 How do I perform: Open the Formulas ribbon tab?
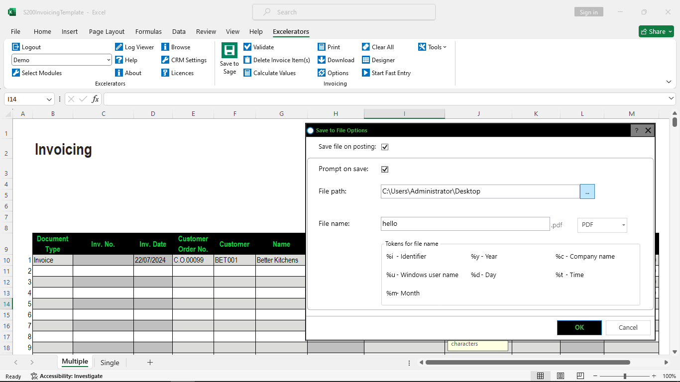click(x=148, y=31)
